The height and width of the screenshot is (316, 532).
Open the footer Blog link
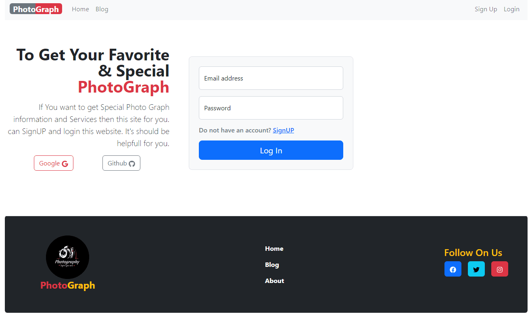(272, 265)
